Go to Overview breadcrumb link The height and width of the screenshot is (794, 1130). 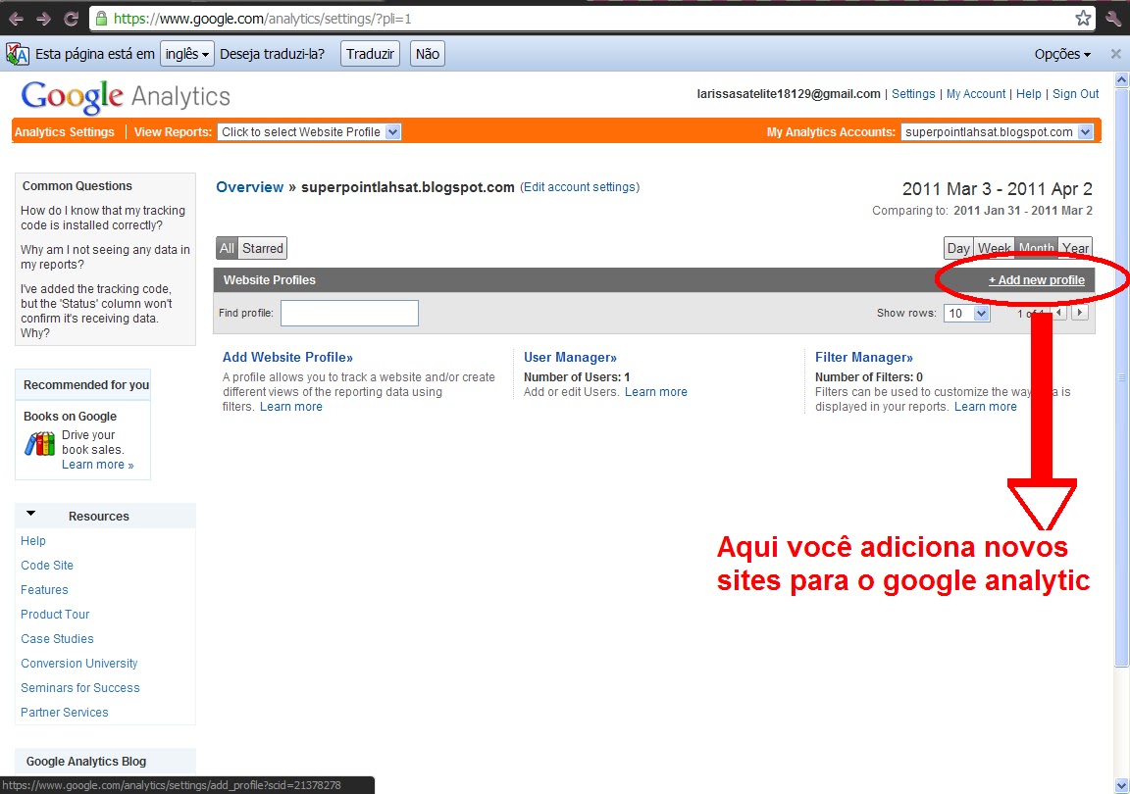(x=249, y=187)
